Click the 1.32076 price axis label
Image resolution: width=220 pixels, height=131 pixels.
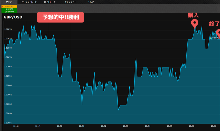[8, 29]
